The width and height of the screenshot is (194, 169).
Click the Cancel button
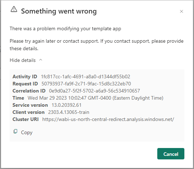click(x=171, y=154)
